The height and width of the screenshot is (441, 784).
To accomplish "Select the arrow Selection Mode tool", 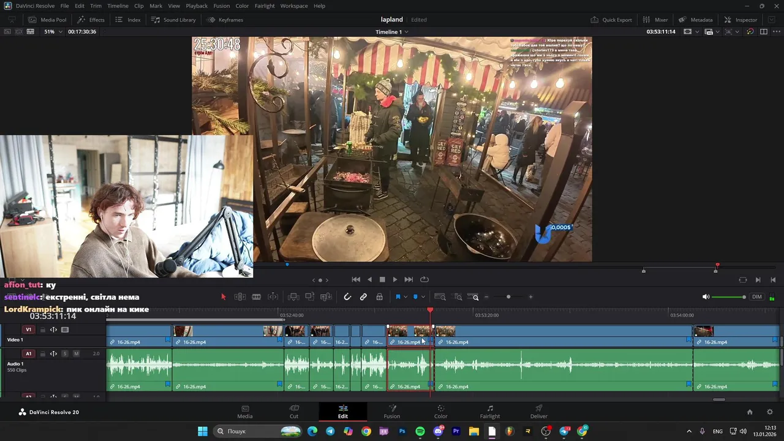I will 224,297.
